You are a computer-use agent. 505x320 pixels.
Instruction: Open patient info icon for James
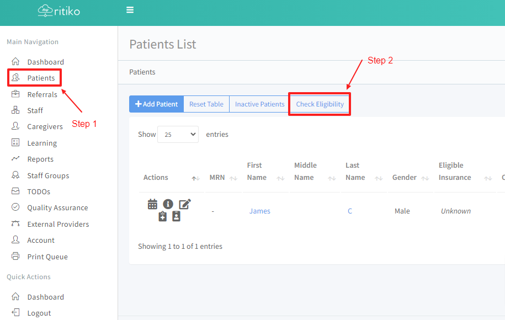pyautogui.click(x=168, y=204)
